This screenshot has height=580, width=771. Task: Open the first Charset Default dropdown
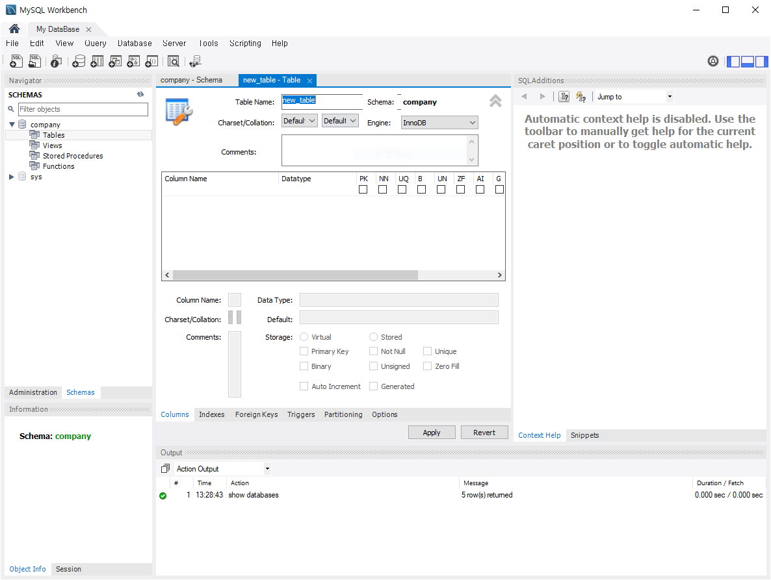[x=300, y=121]
